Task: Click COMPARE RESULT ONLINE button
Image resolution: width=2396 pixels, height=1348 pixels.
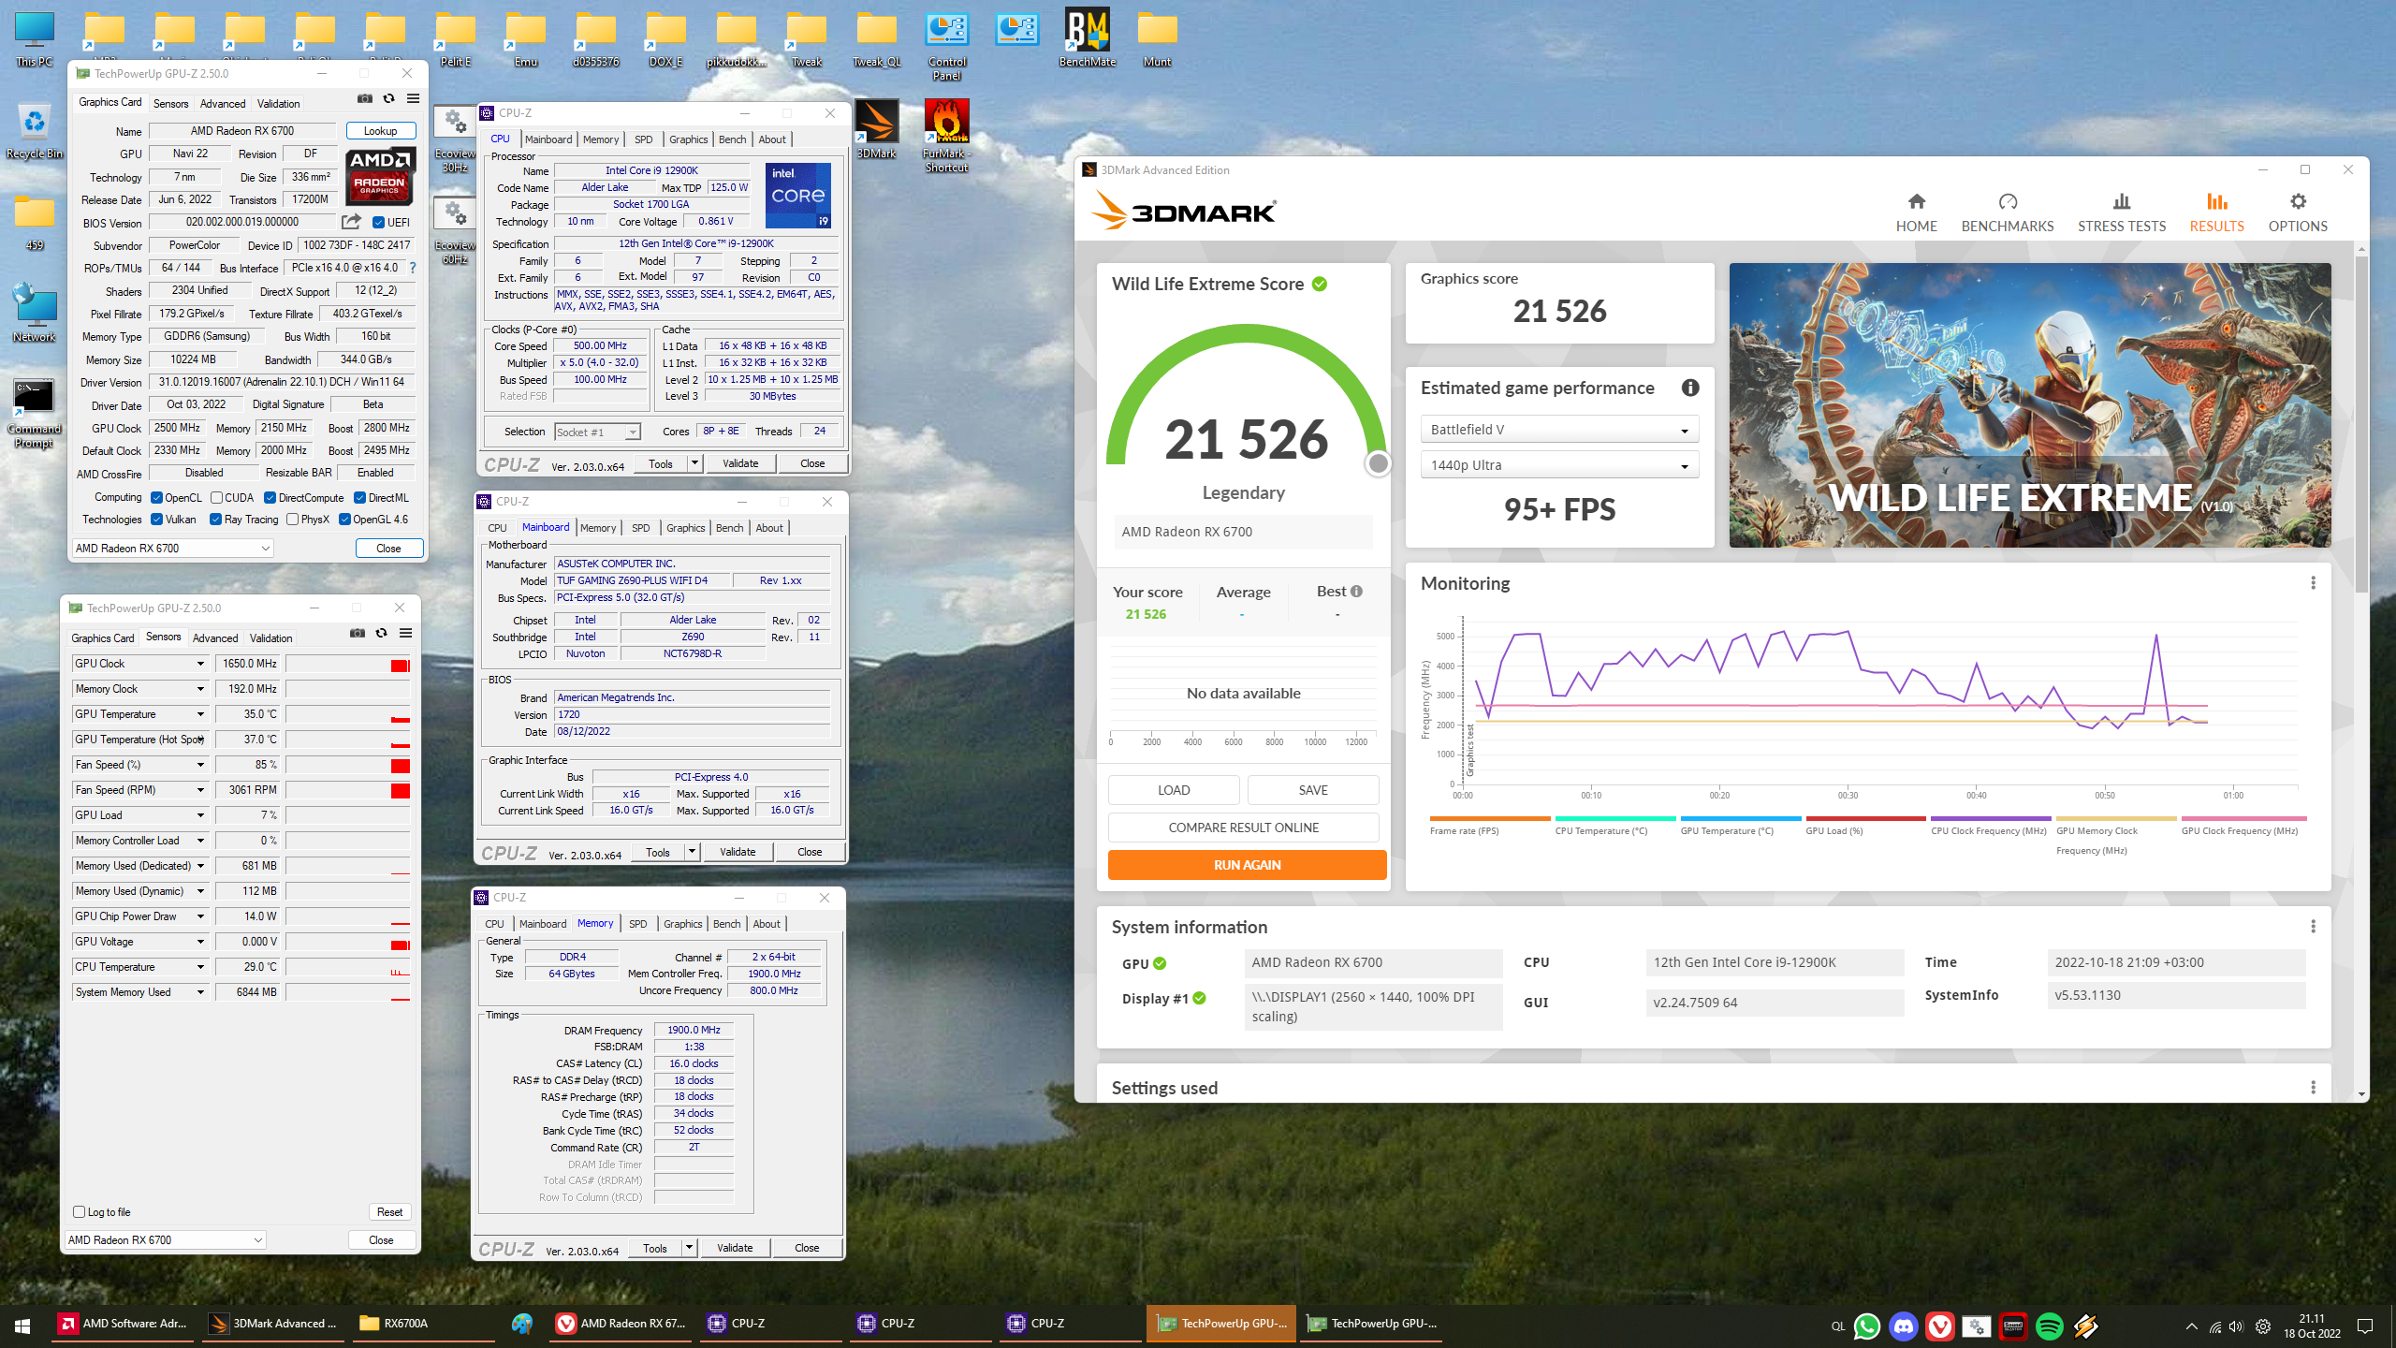Action: click(1243, 828)
